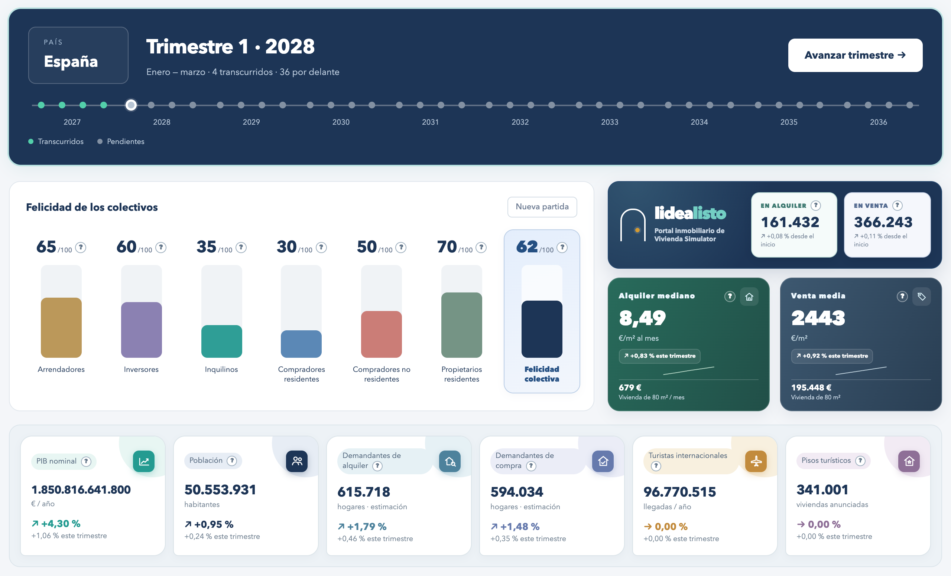
Task: Click the people icon on Población card
Action: (297, 461)
